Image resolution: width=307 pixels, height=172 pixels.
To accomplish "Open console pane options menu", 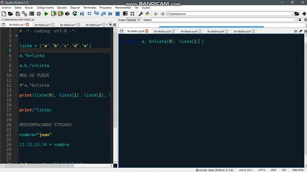I will coord(306,31).
